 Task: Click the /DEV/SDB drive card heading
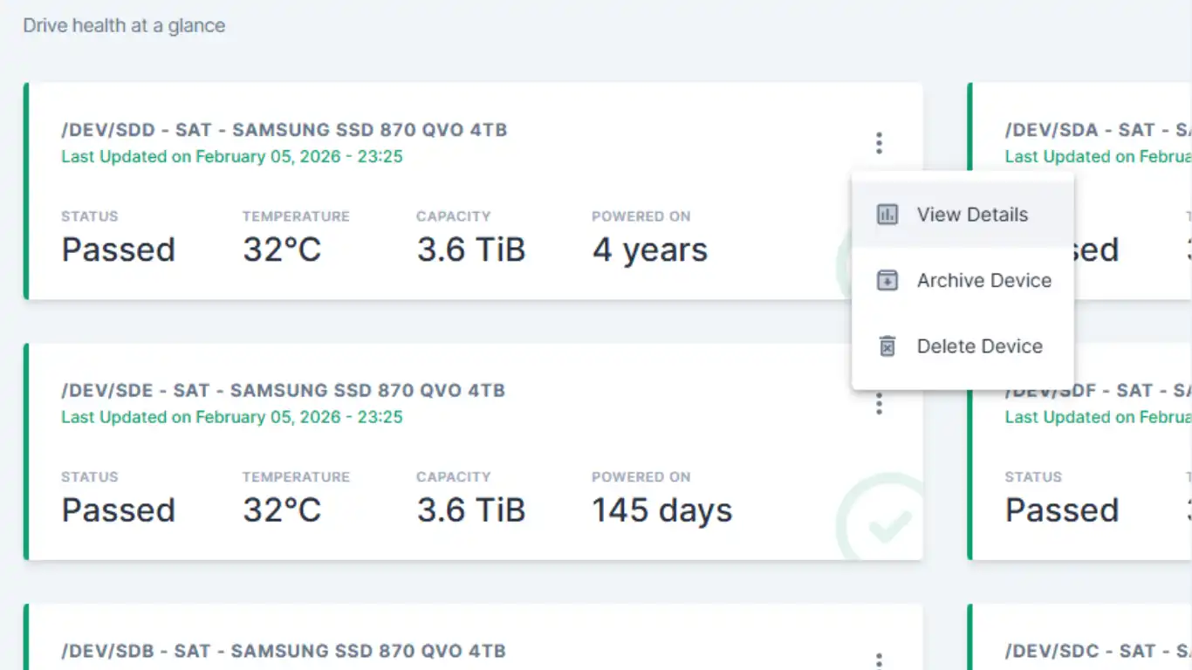pos(283,652)
